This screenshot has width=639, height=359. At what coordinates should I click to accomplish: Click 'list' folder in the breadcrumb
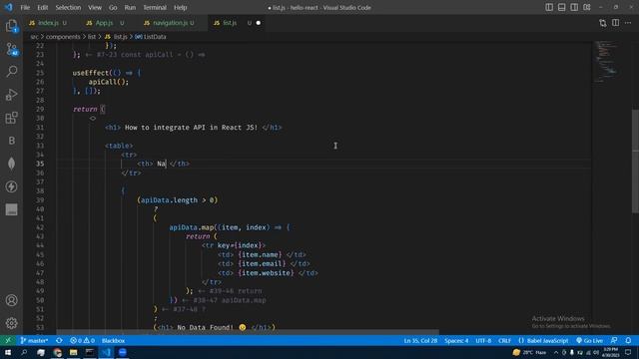point(92,37)
